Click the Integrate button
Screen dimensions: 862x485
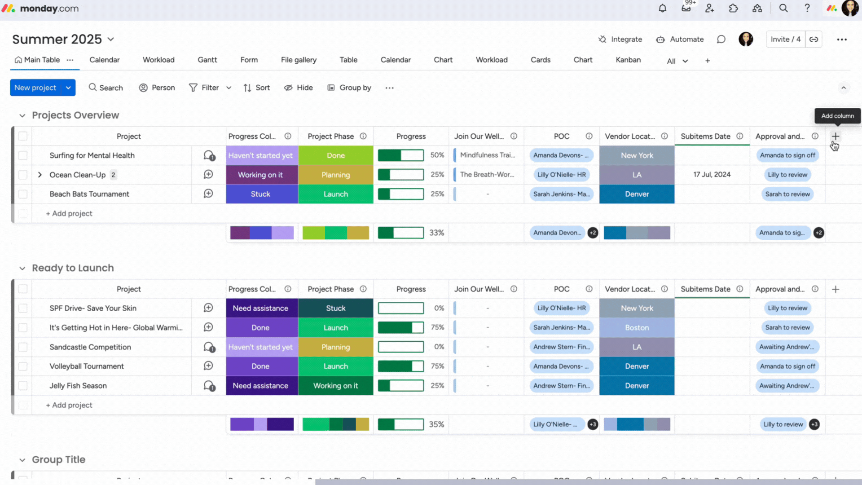[x=620, y=39]
